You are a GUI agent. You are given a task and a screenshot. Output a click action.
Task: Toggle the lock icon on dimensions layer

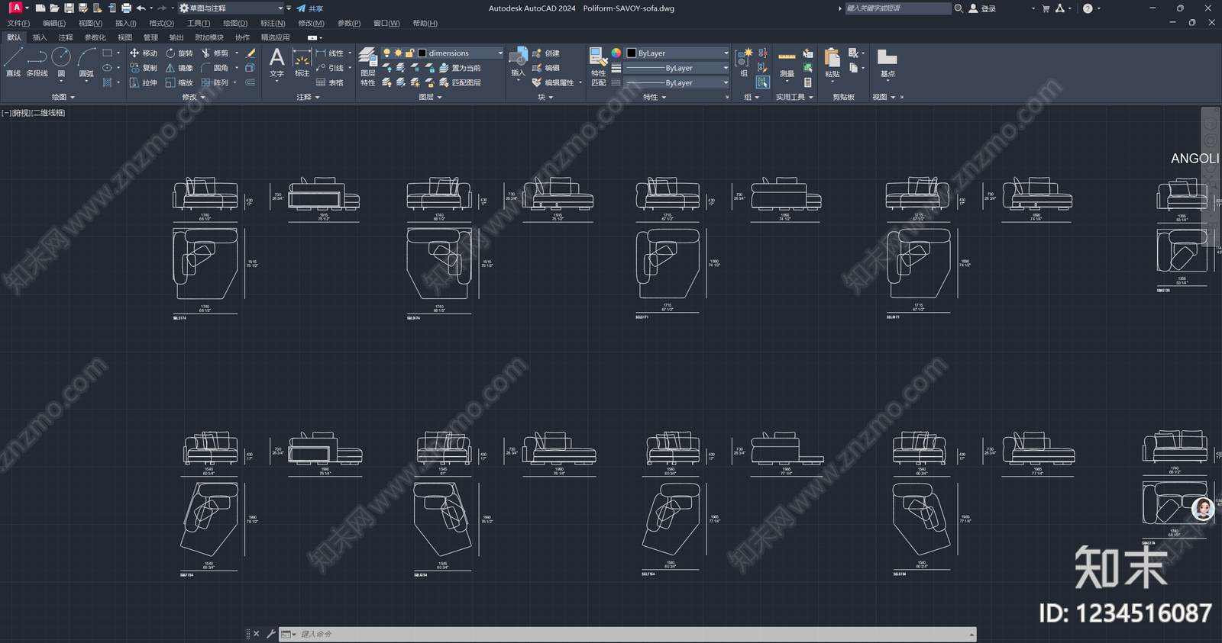409,53
